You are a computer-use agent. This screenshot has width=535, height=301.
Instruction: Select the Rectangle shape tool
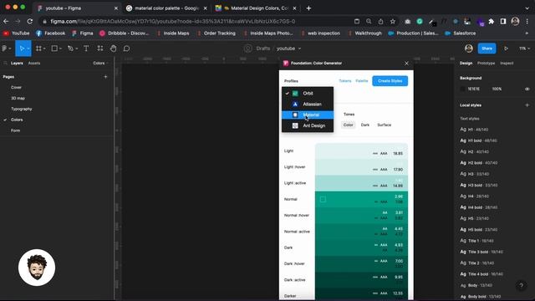[x=54, y=48]
